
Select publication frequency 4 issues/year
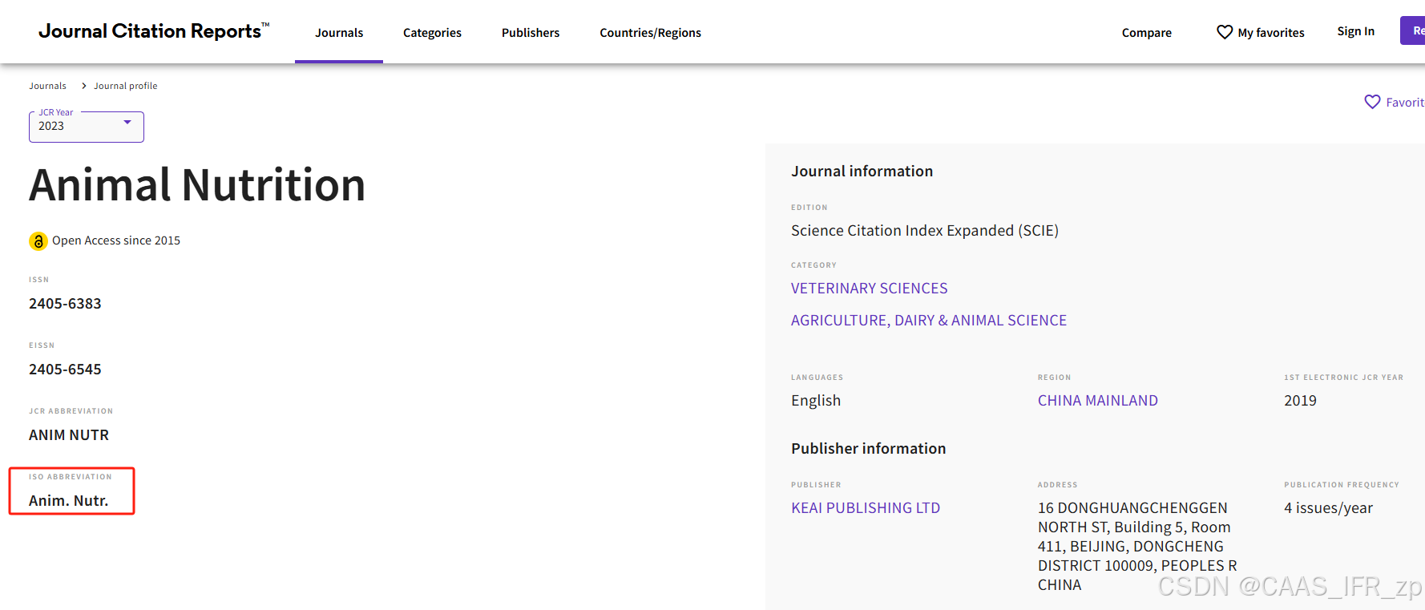click(1328, 508)
